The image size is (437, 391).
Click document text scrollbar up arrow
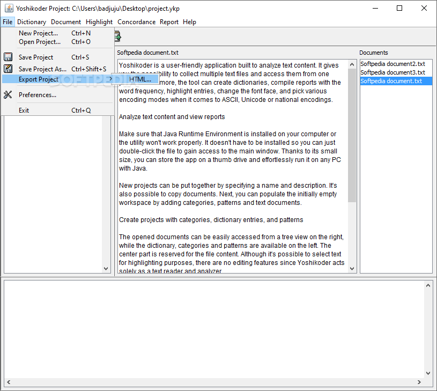pyautogui.click(x=352, y=64)
